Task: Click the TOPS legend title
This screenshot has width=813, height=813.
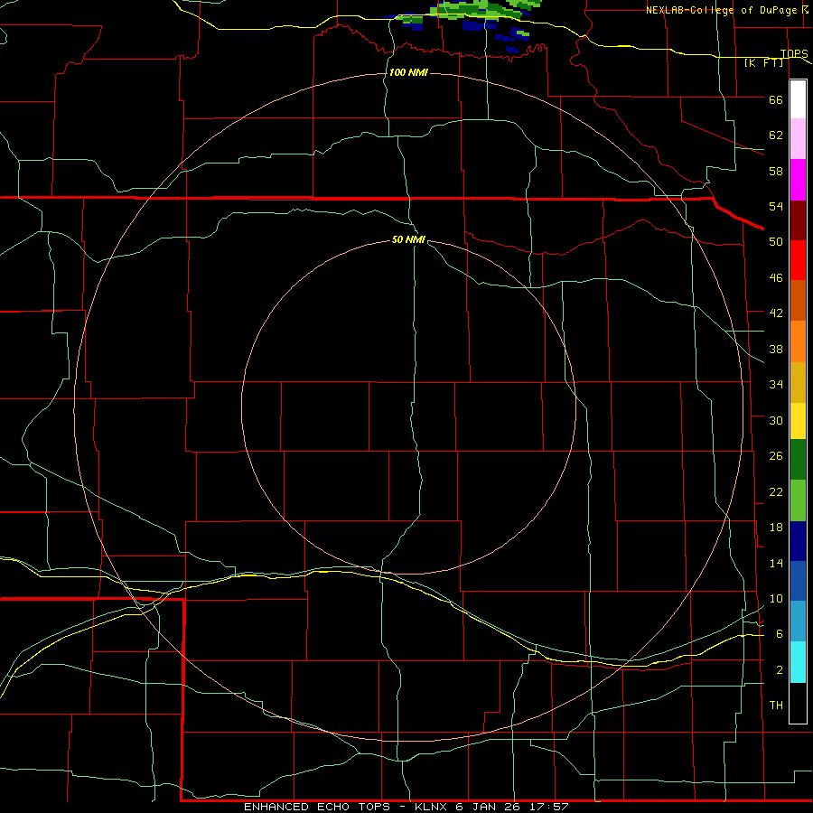Action: [x=794, y=53]
